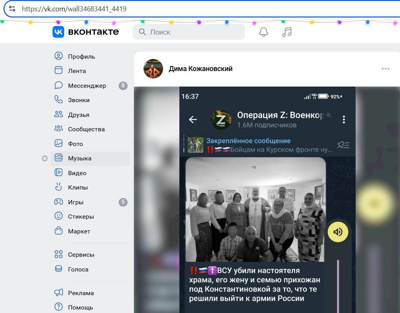Open the music note player icon
Viewport: 400px width, 313px height.
(287, 32)
